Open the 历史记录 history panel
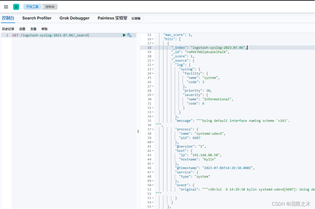Screen dimensions: 315x209 (x=8, y=29)
